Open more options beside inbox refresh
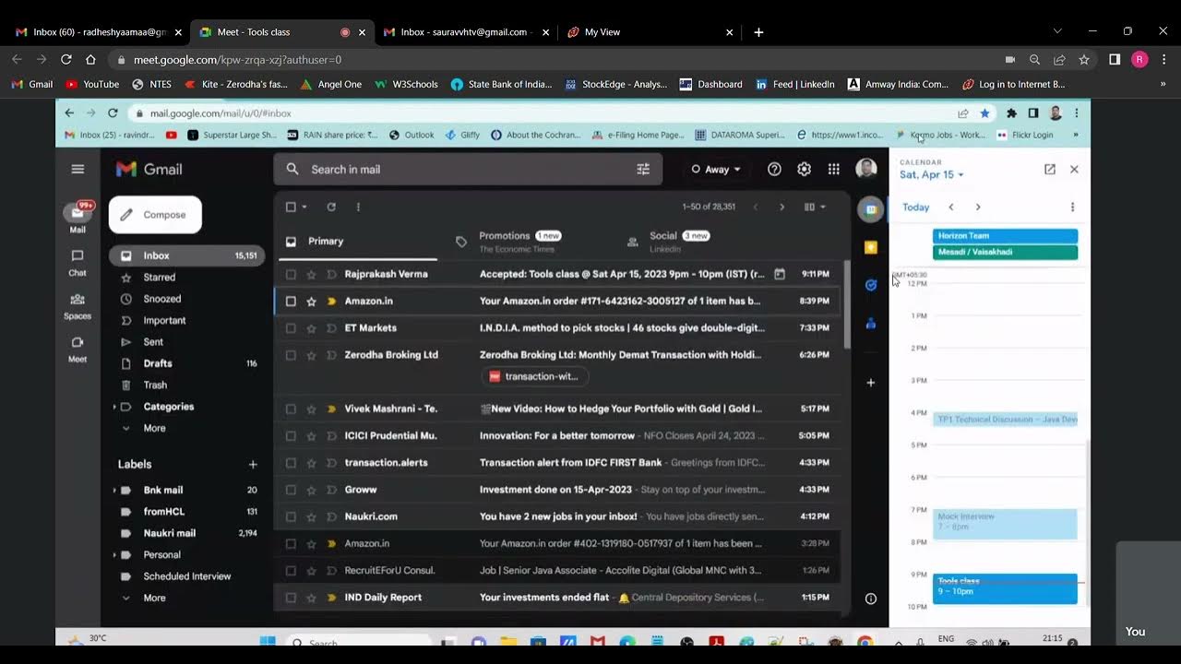1181x664 pixels. coord(358,207)
